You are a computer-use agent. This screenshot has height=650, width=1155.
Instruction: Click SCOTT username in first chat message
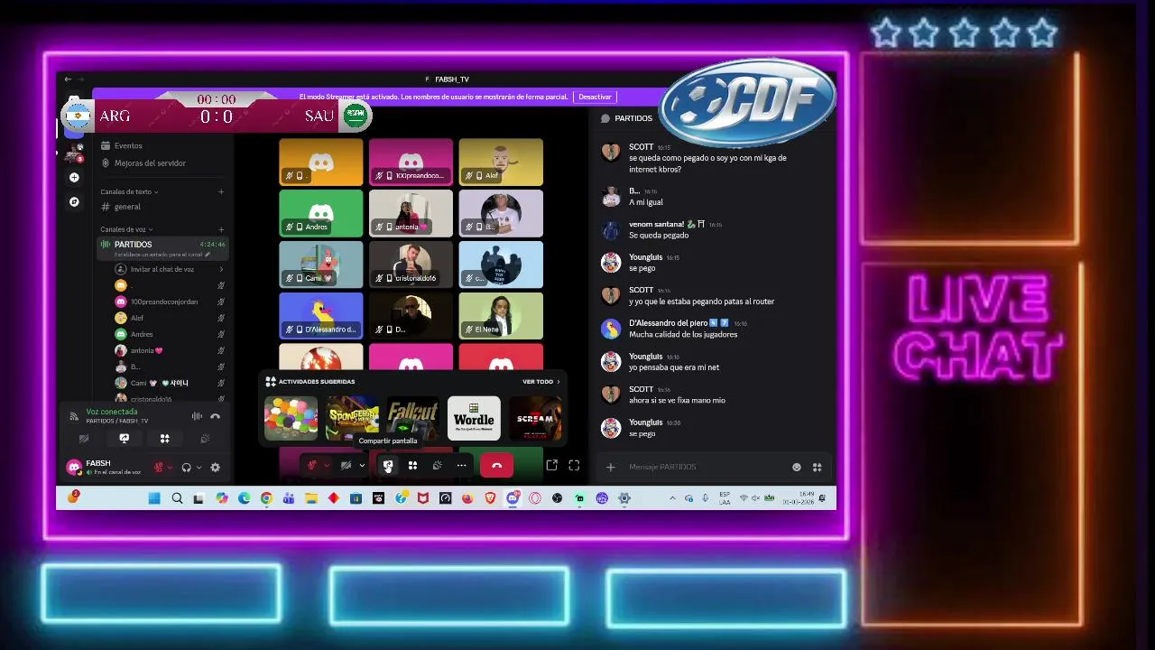click(641, 146)
